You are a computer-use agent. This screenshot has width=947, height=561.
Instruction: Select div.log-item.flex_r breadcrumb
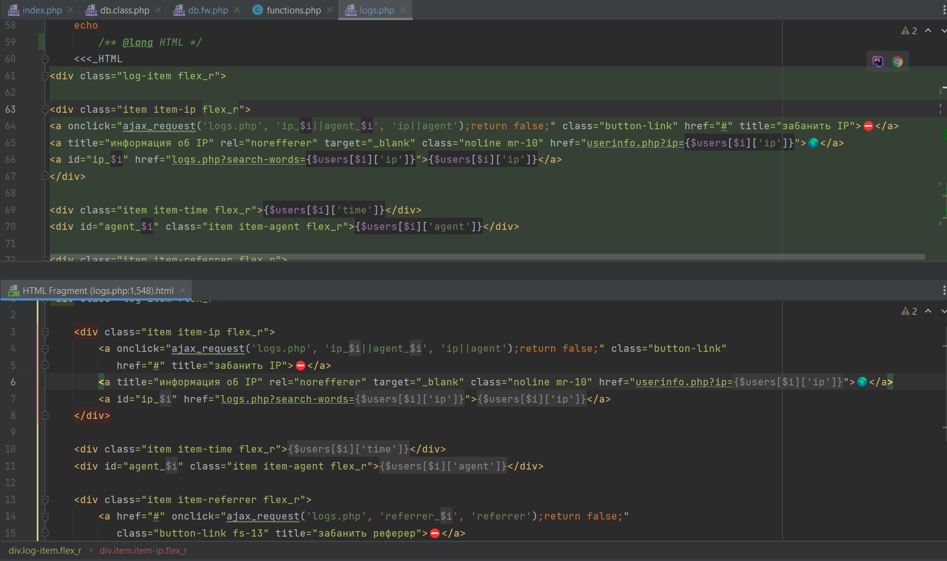45,551
